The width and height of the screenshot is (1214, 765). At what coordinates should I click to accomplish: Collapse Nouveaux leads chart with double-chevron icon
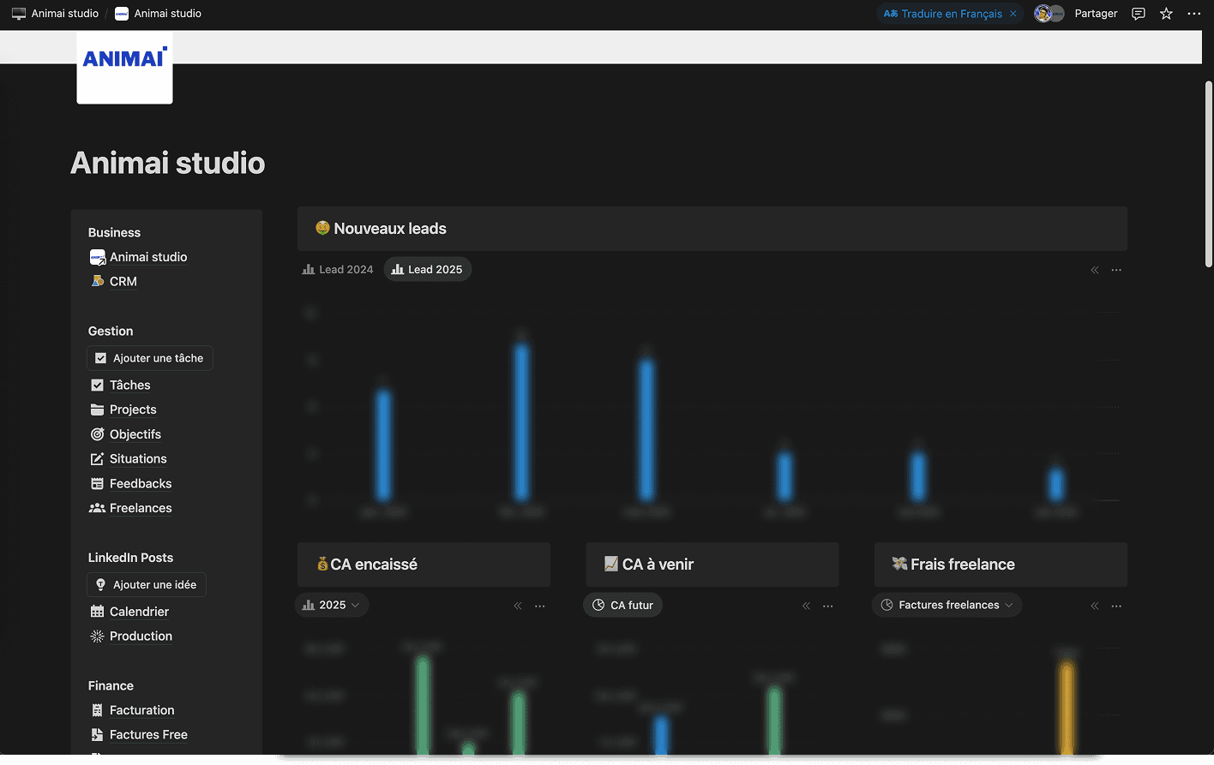[x=1095, y=270]
